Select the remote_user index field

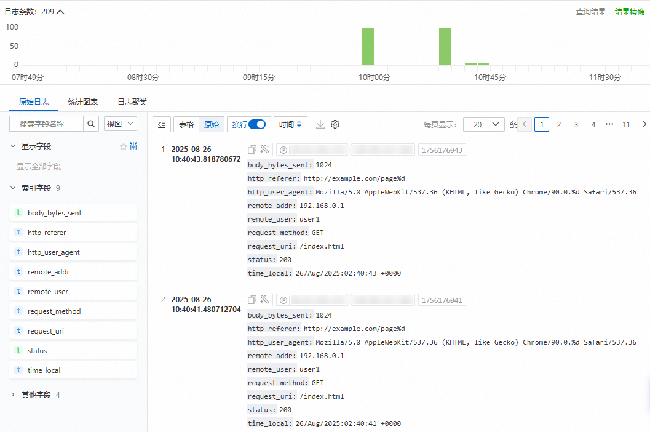pos(73,292)
